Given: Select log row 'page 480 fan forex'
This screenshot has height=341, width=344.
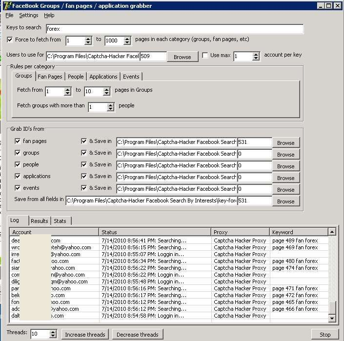Looking at the screenshot, I should [x=169, y=261].
